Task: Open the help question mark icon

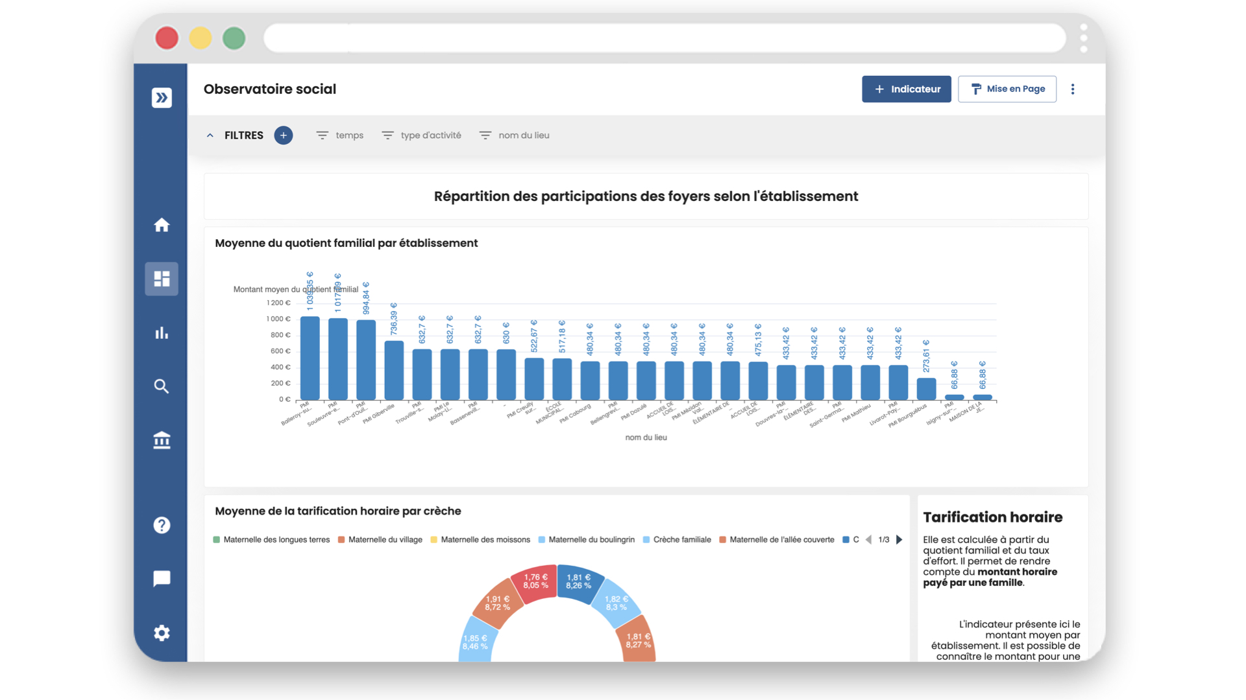Action: tap(162, 525)
